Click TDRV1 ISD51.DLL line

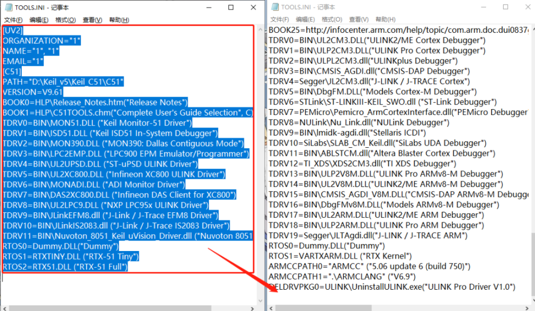110,133
